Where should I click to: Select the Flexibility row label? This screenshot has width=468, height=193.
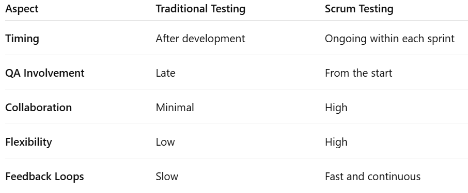pos(28,142)
